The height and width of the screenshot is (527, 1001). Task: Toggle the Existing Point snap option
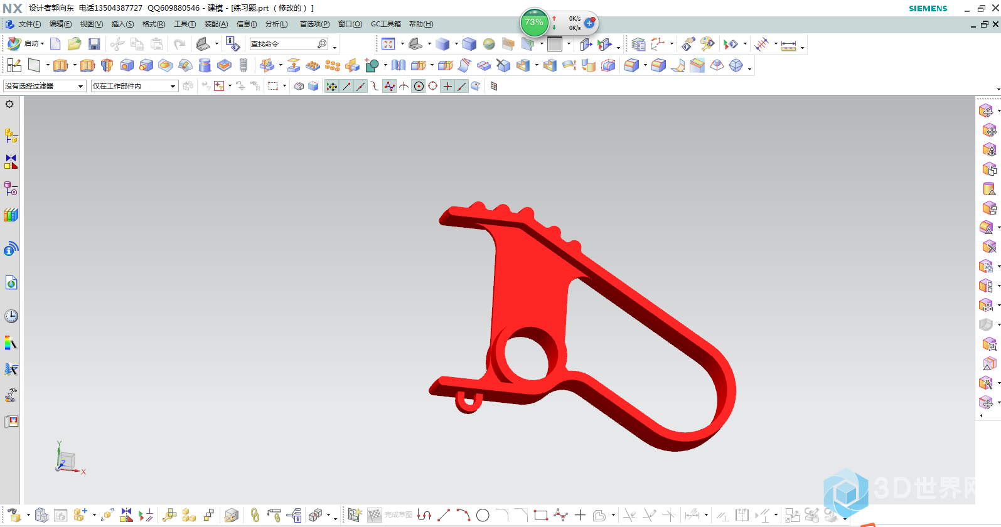(447, 86)
